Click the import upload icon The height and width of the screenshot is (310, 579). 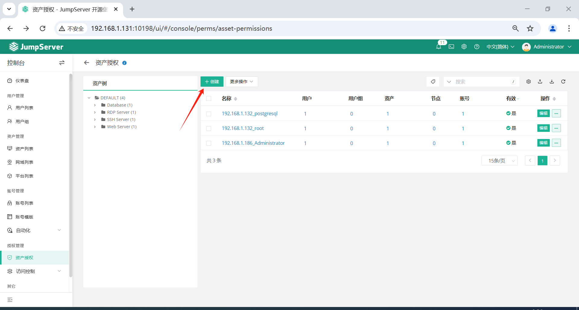click(x=540, y=82)
